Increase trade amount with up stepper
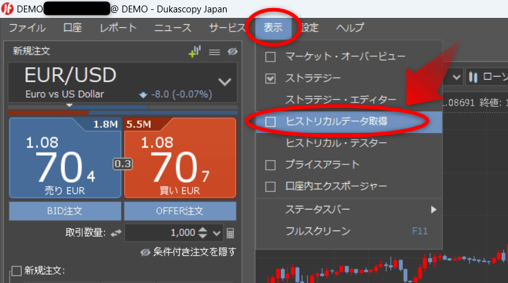Screen dimensions: 508x283 pyautogui.click(x=203, y=229)
